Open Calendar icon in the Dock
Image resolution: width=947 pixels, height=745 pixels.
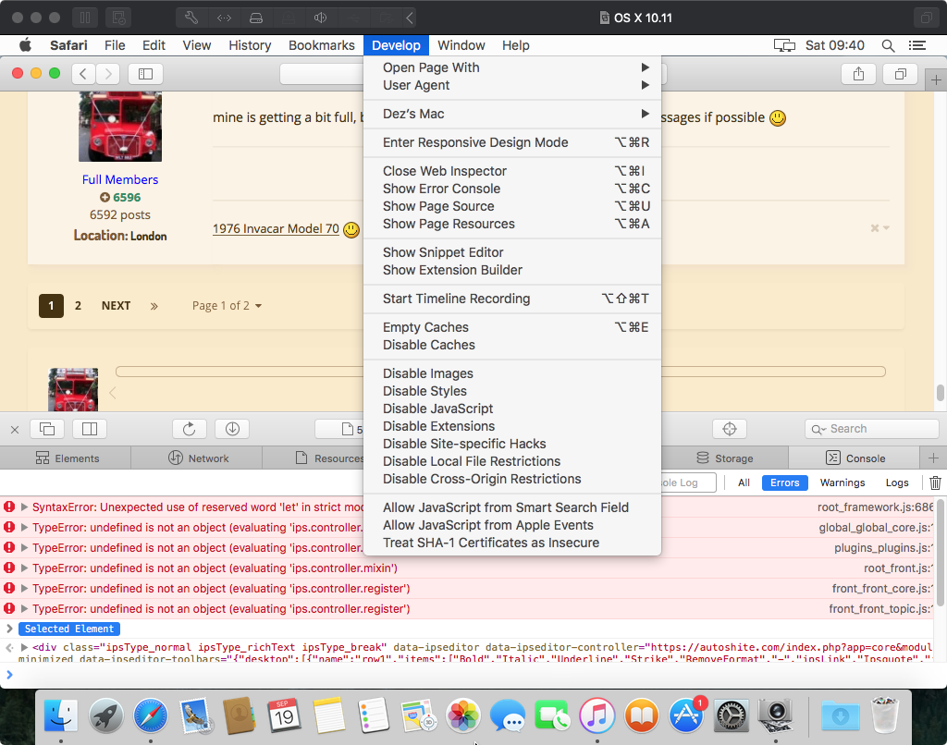(x=284, y=715)
